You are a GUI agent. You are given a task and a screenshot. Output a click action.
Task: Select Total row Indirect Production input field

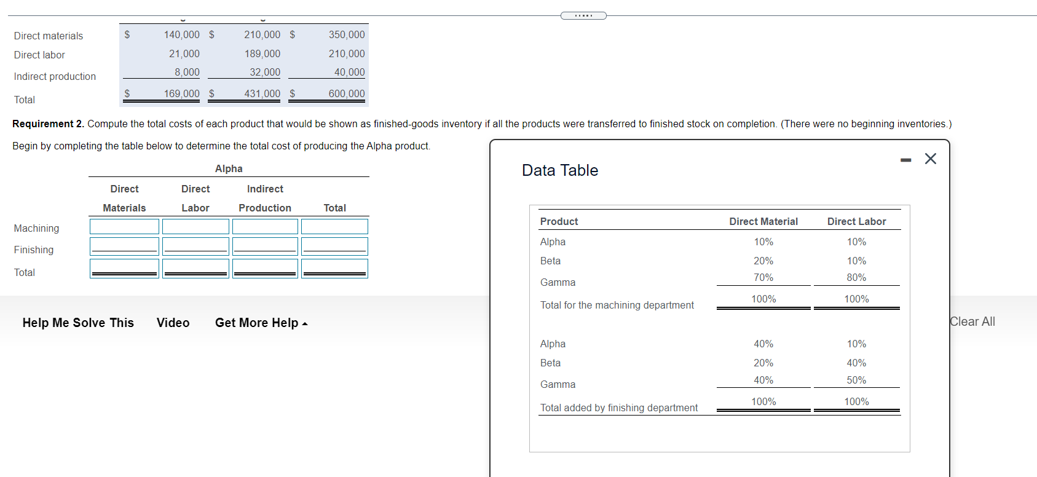pyautogui.click(x=265, y=269)
